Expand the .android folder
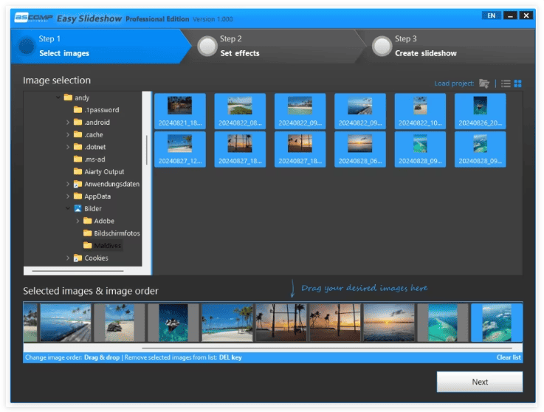Image resolution: width=544 pixels, height=412 pixels. 68,122
